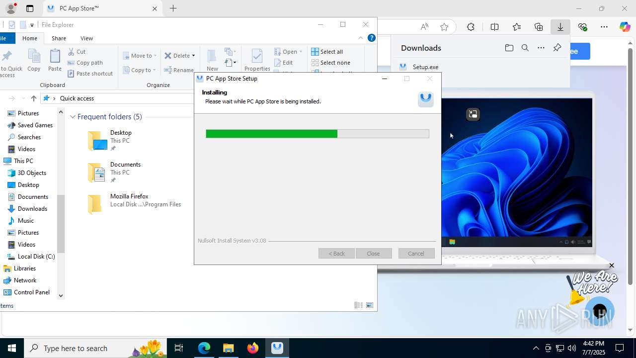Click Copy in the Clipboard group
Viewport: 636px width, 358px height.
34,60
